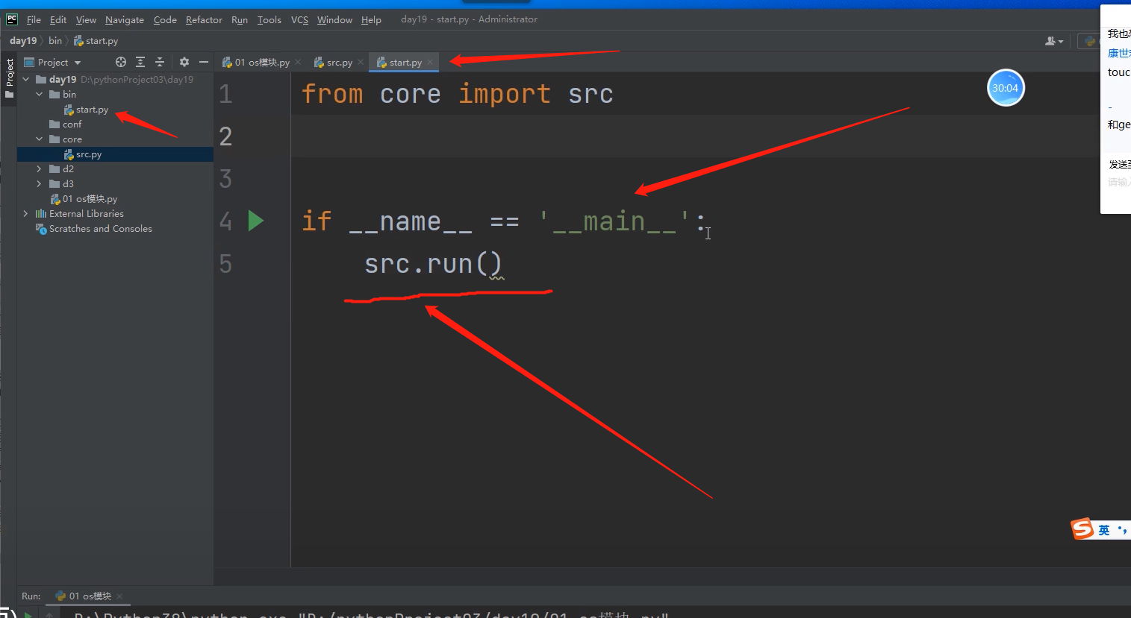Open the user account dropdown icon
Screen dimensions: 1131x618
1054,41
